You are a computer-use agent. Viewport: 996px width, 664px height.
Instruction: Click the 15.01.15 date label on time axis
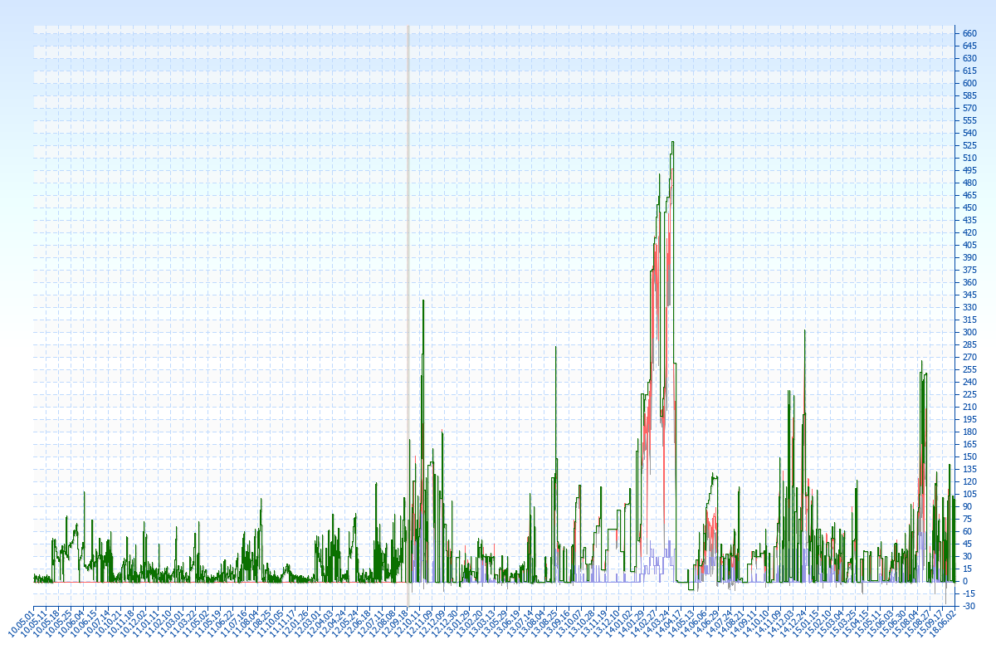pyautogui.click(x=793, y=624)
